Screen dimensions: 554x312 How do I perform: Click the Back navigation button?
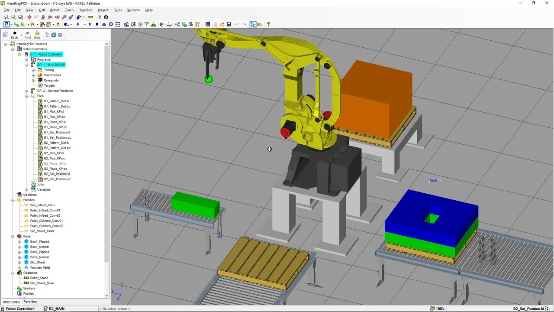[x=14, y=35]
